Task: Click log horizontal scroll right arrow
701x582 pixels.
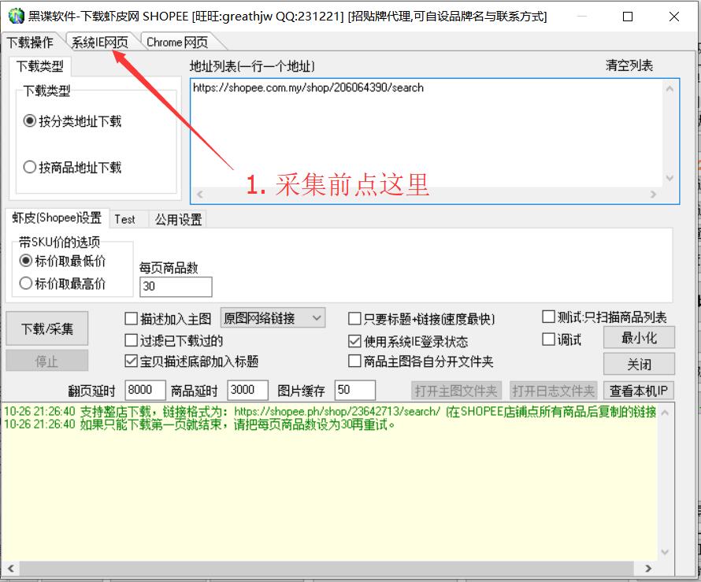Action: [x=648, y=569]
